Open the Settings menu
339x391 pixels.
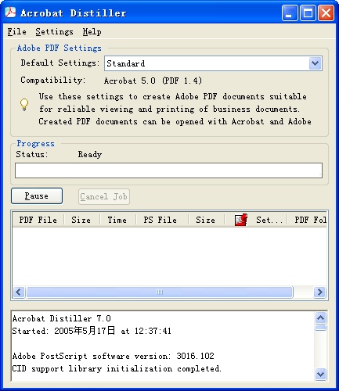click(x=54, y=32)
